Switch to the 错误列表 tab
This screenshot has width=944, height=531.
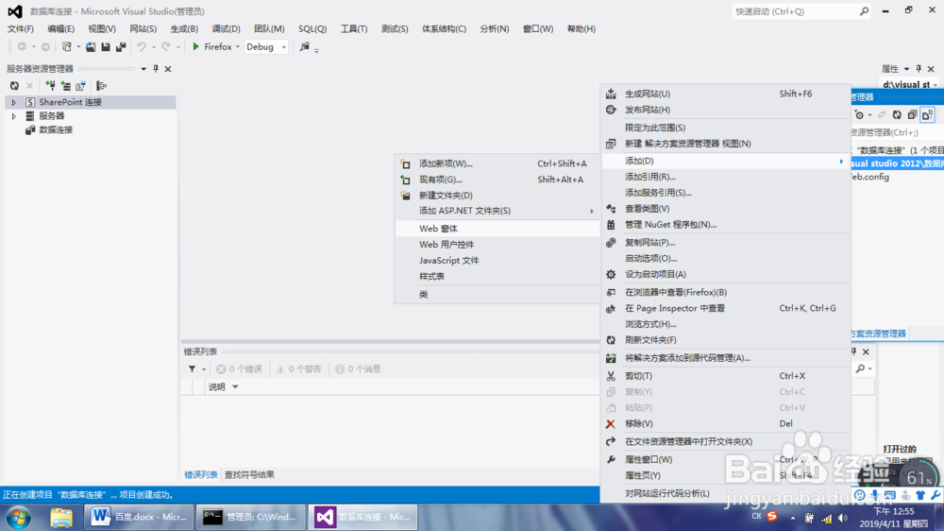click(200, 475)
